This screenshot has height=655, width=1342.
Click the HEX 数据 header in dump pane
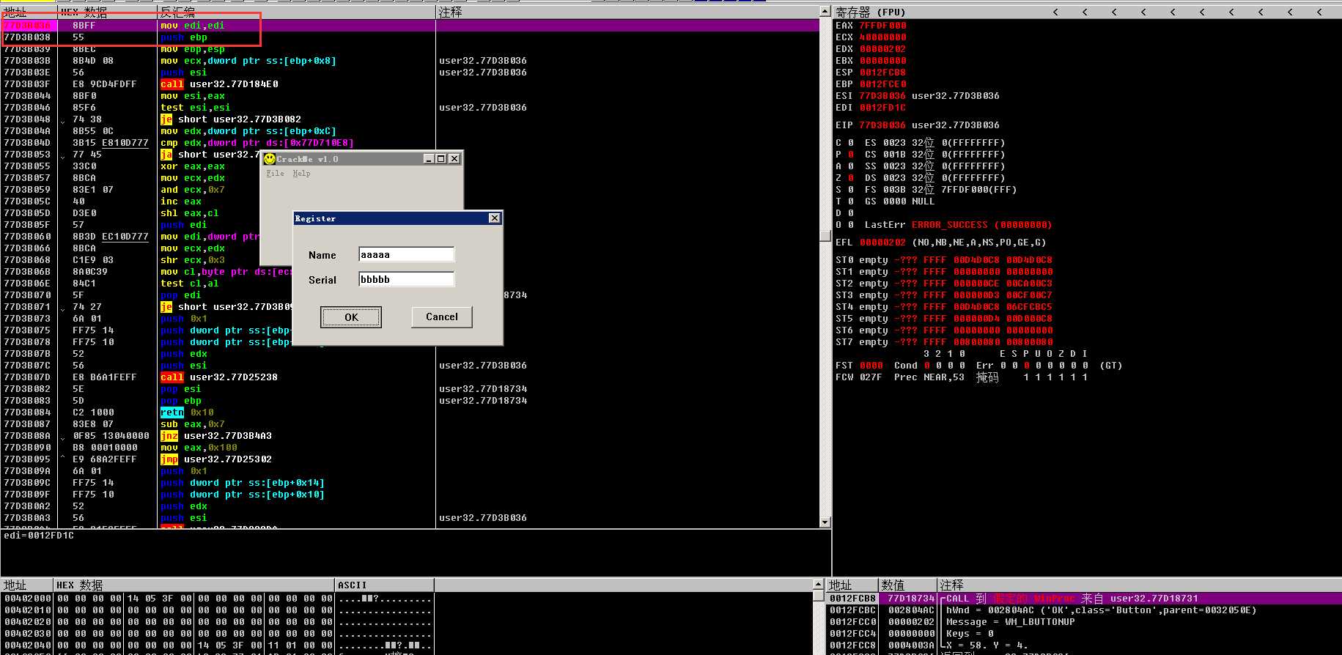tap(194, 585)
